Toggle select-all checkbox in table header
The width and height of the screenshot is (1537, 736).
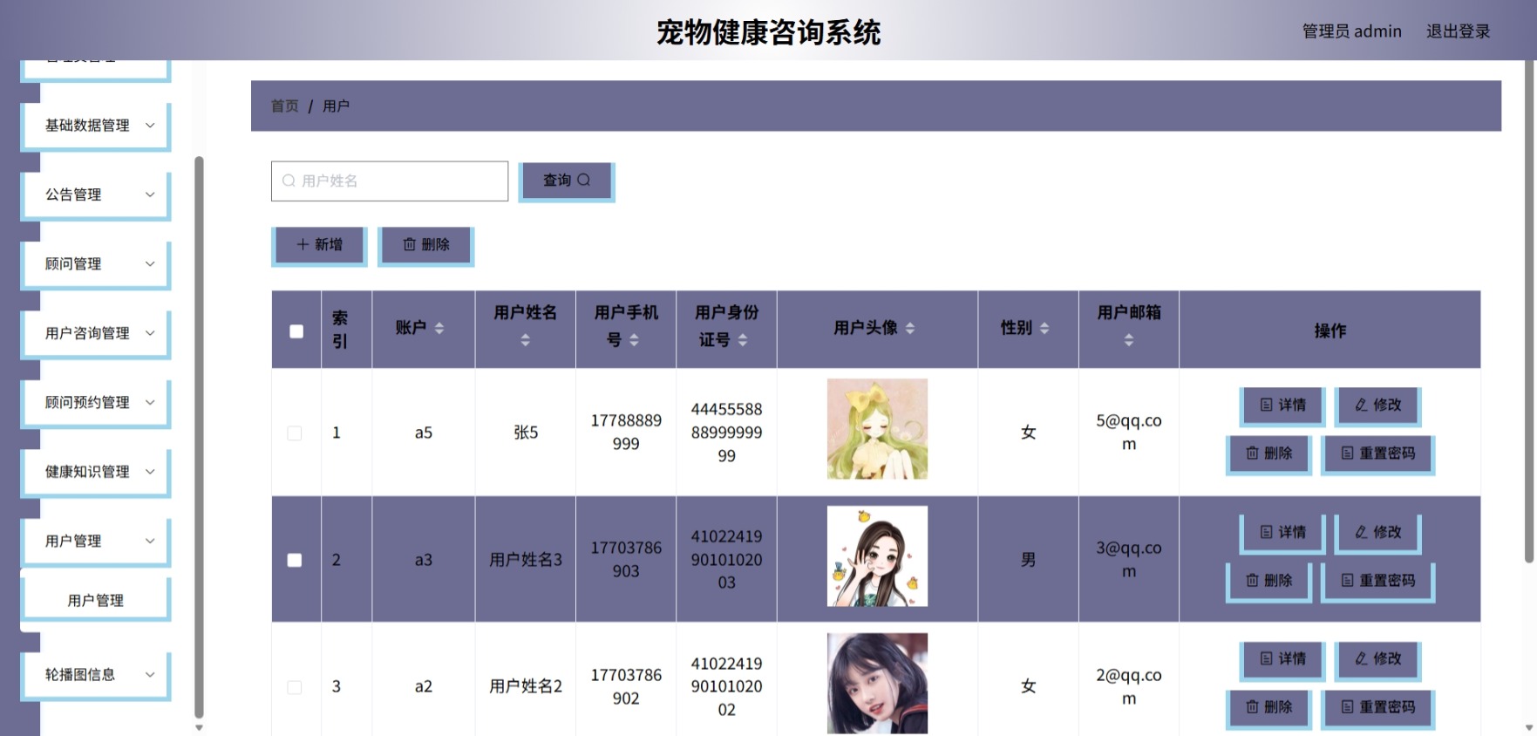tap(296, 331)
